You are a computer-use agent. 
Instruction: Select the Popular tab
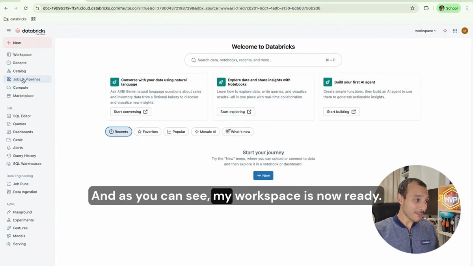(x=176, y=132)
